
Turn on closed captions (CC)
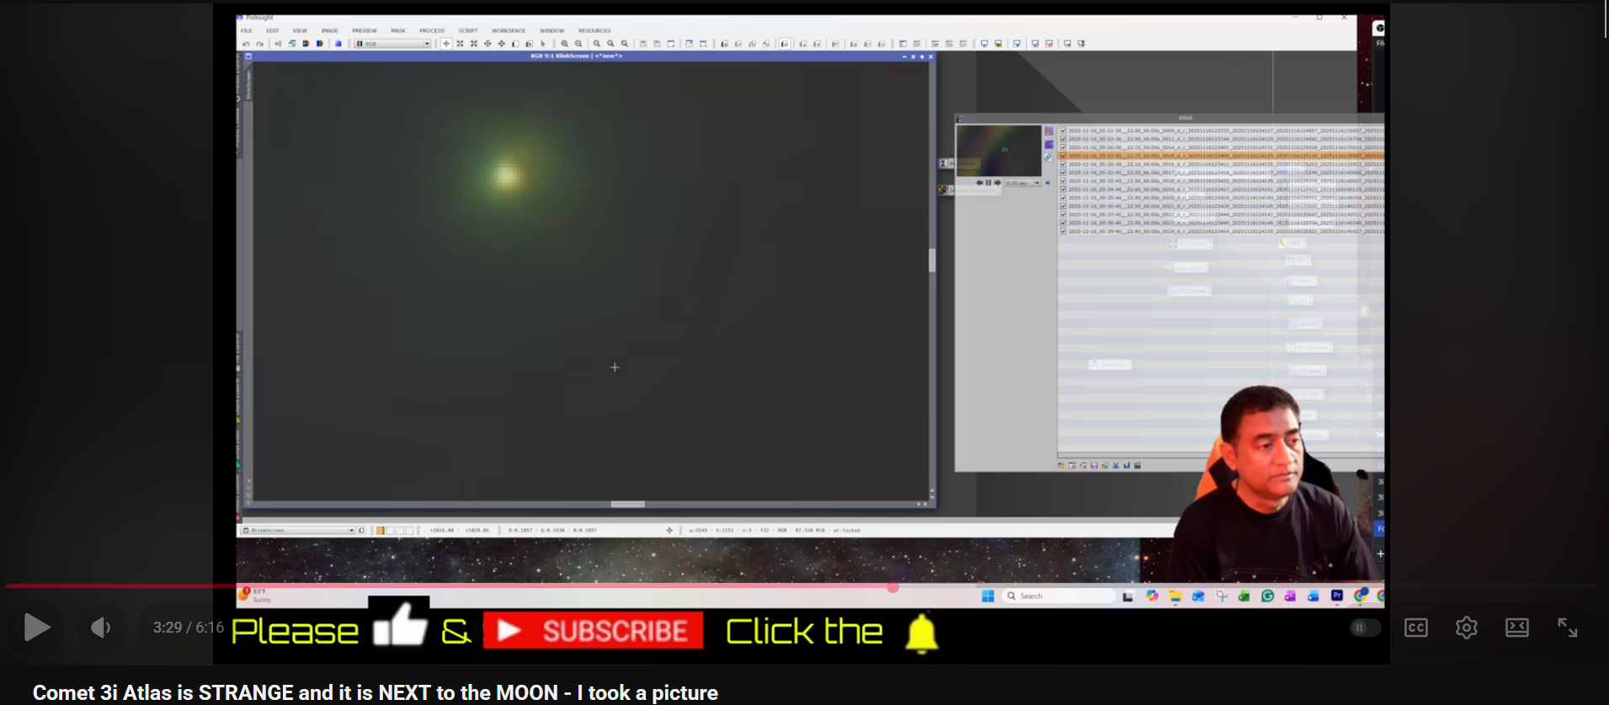tap(1416, 628)
